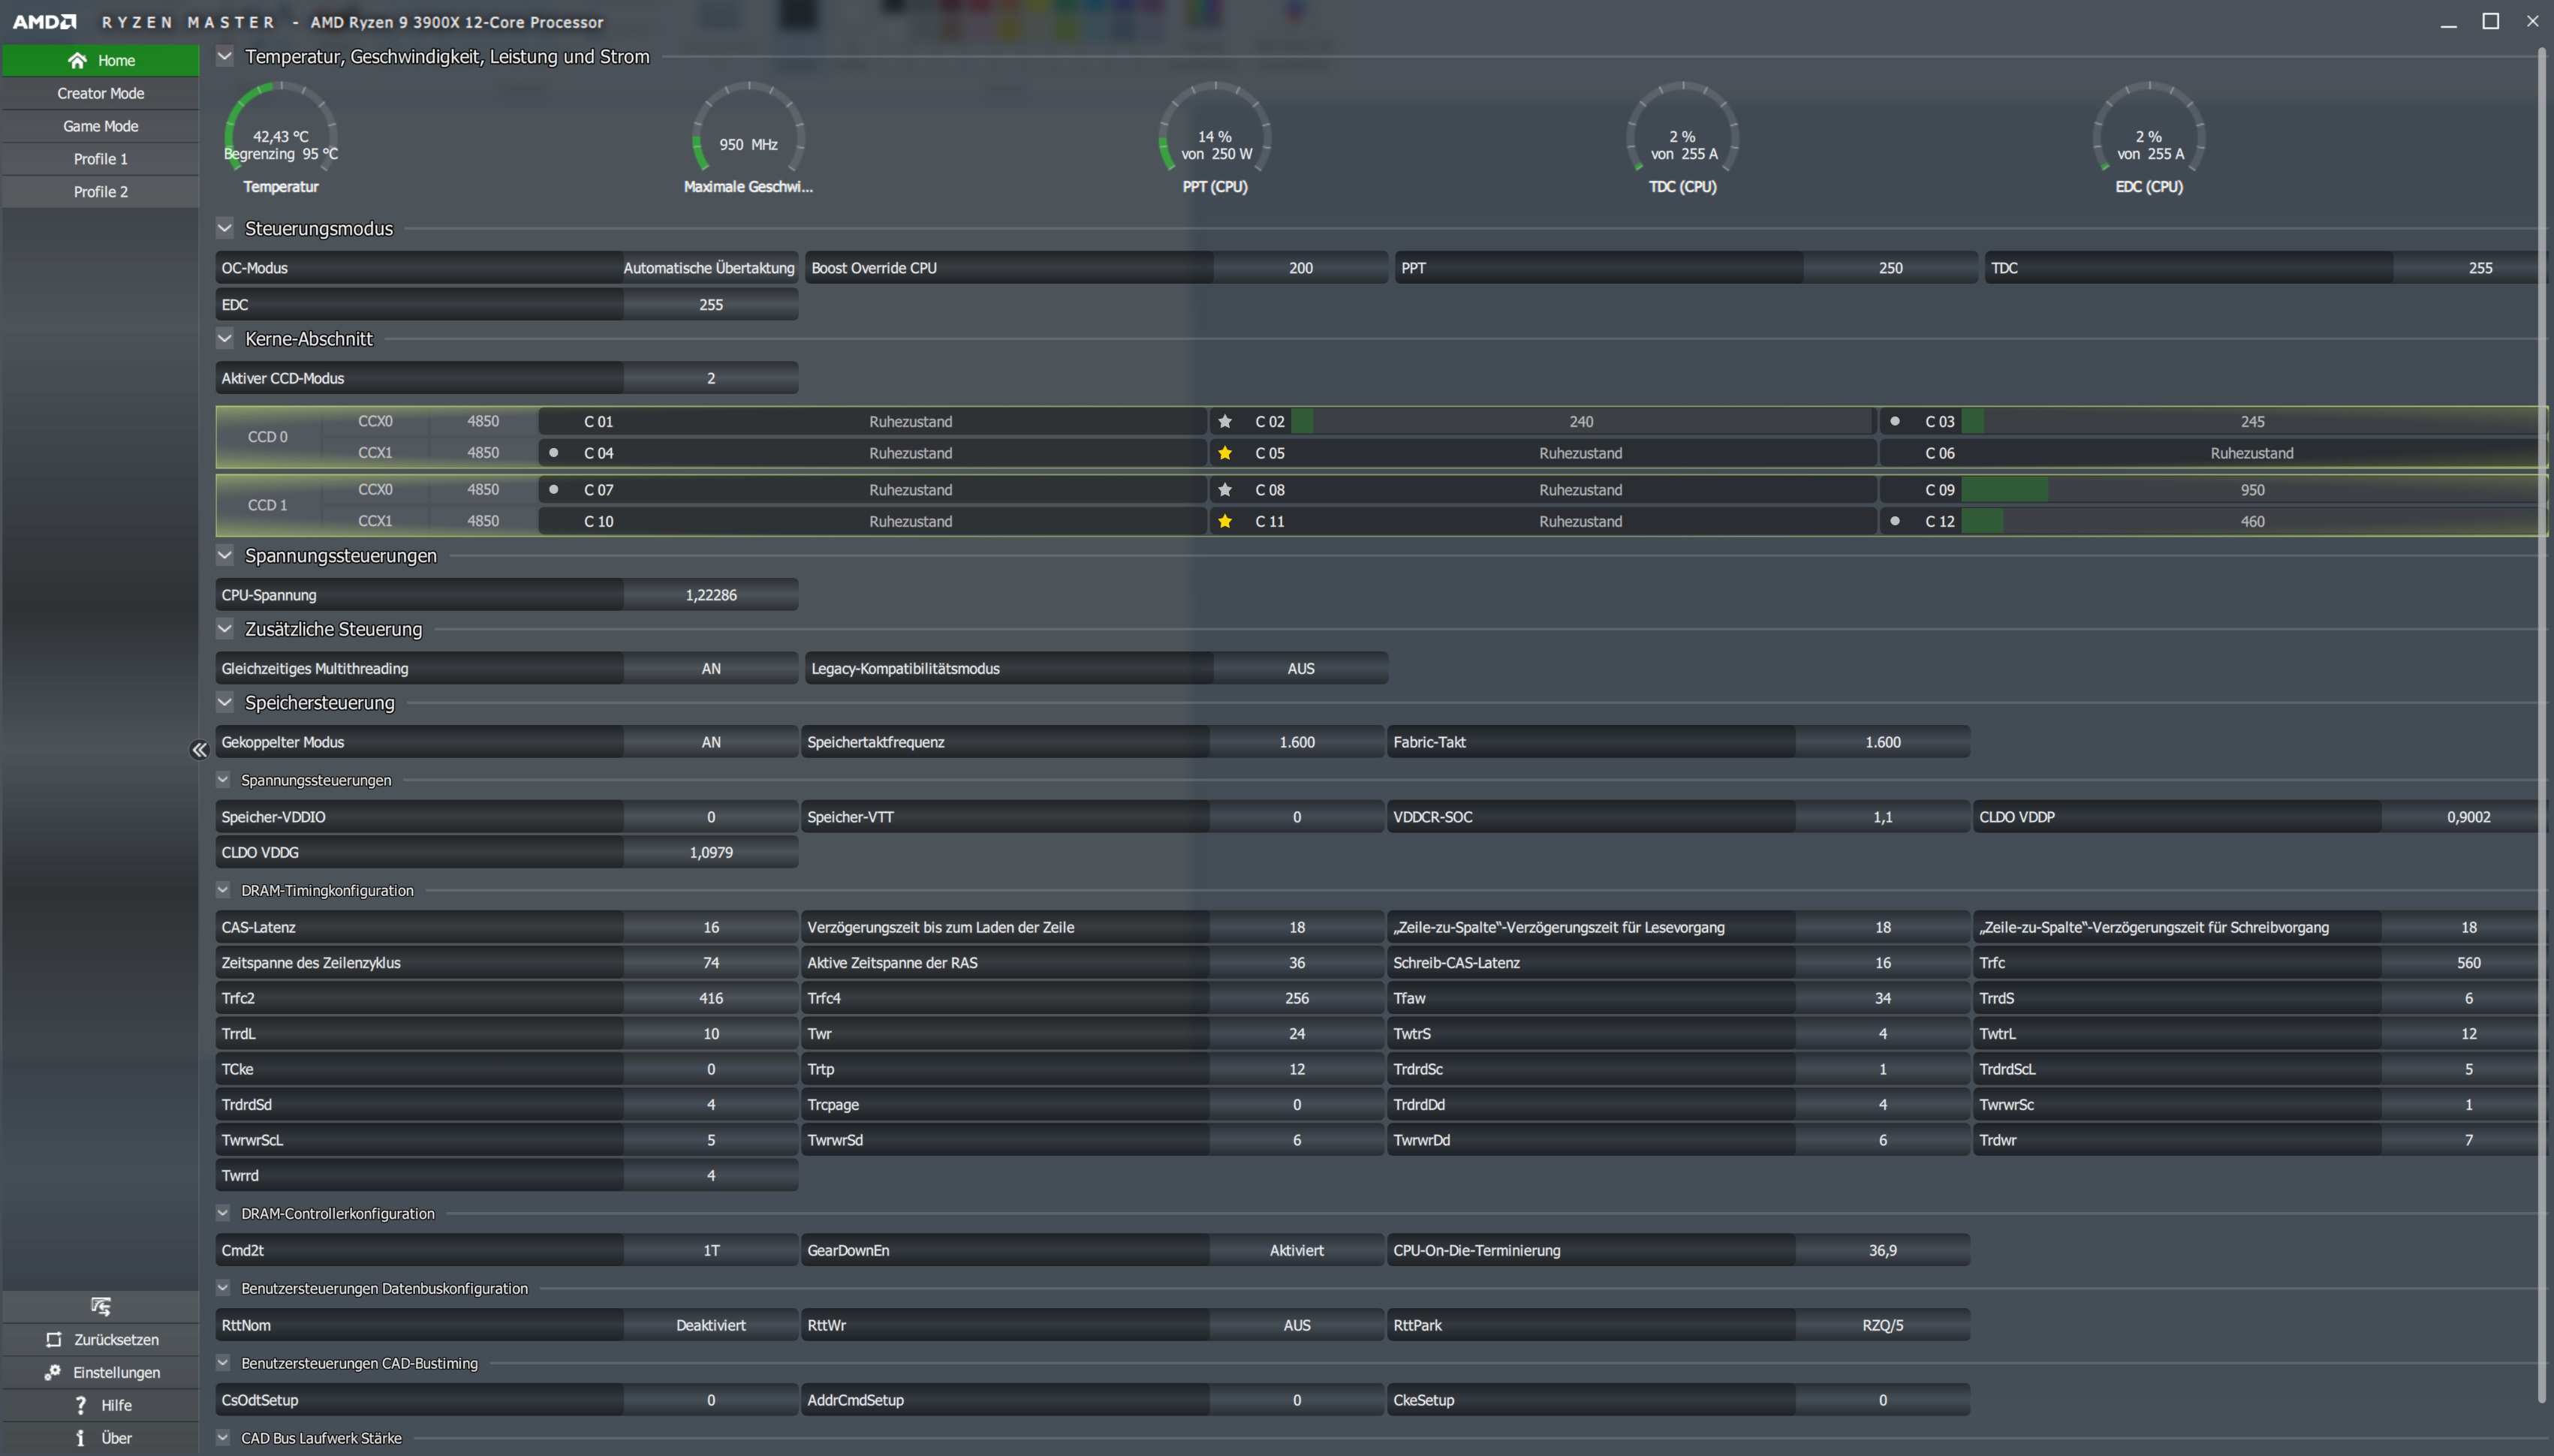Click the C 02 core frequency bar
This screenshot has height=1456, width=2554.
click(x=1581, y=421)
